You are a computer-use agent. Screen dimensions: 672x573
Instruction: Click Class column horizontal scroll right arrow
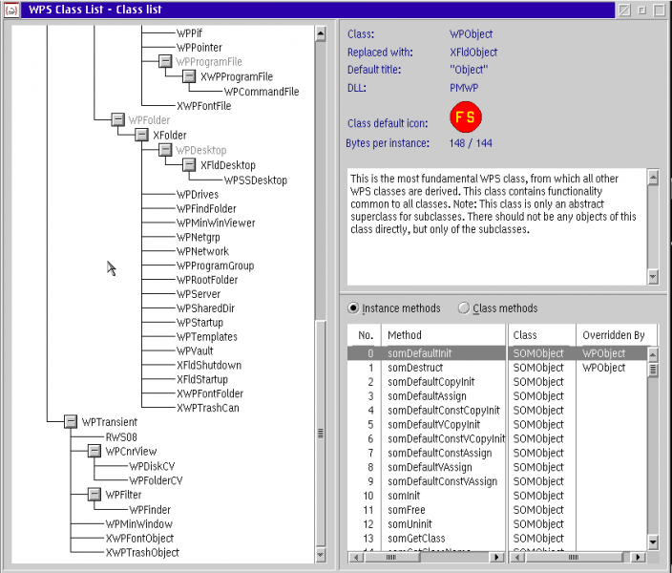pos(639,557)
